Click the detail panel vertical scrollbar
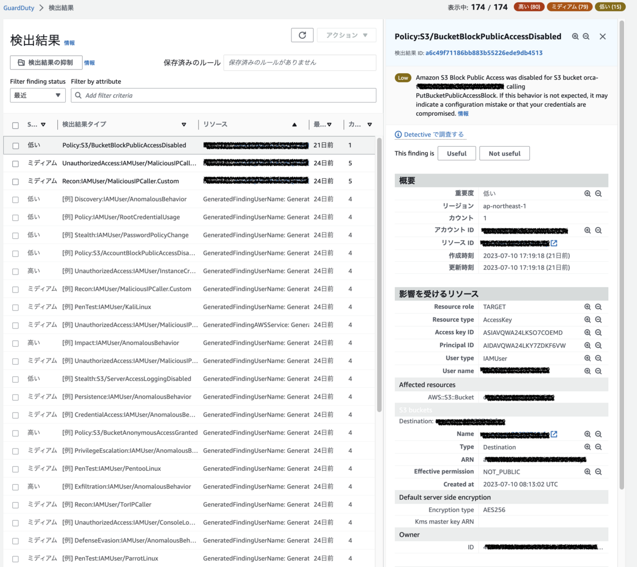 click(x=622, y=255)
